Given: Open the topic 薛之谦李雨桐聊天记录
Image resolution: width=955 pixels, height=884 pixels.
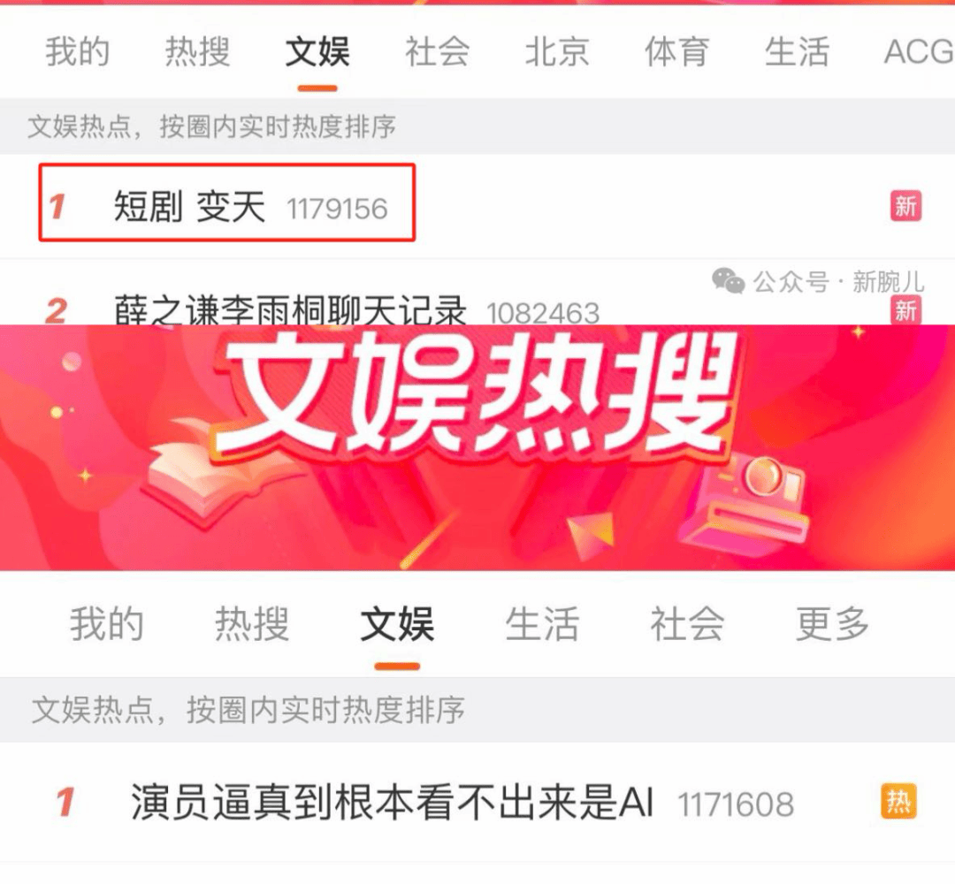Looking at the screenshot, I should coord(291,310).
